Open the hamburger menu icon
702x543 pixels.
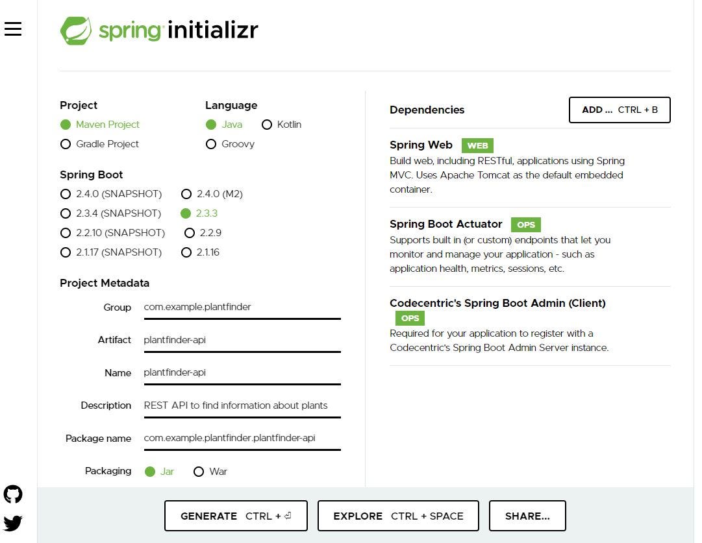point(13,29)
